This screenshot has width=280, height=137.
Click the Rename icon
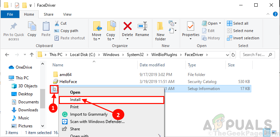point(142,26)
